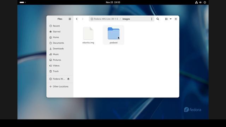
Task: Open Trash in the sidebar
Action: 60,71
